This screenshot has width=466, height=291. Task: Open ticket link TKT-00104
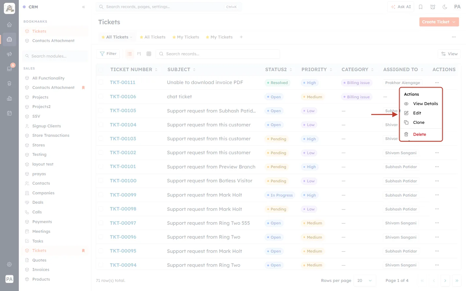coord(123,125)
